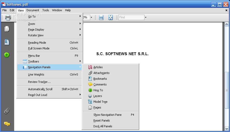Click the S.C. SOFTNEWS NET S.R.L. heading
Viewport: 230px width, 132px height.
pyautogui.click(x=122, y=54)
